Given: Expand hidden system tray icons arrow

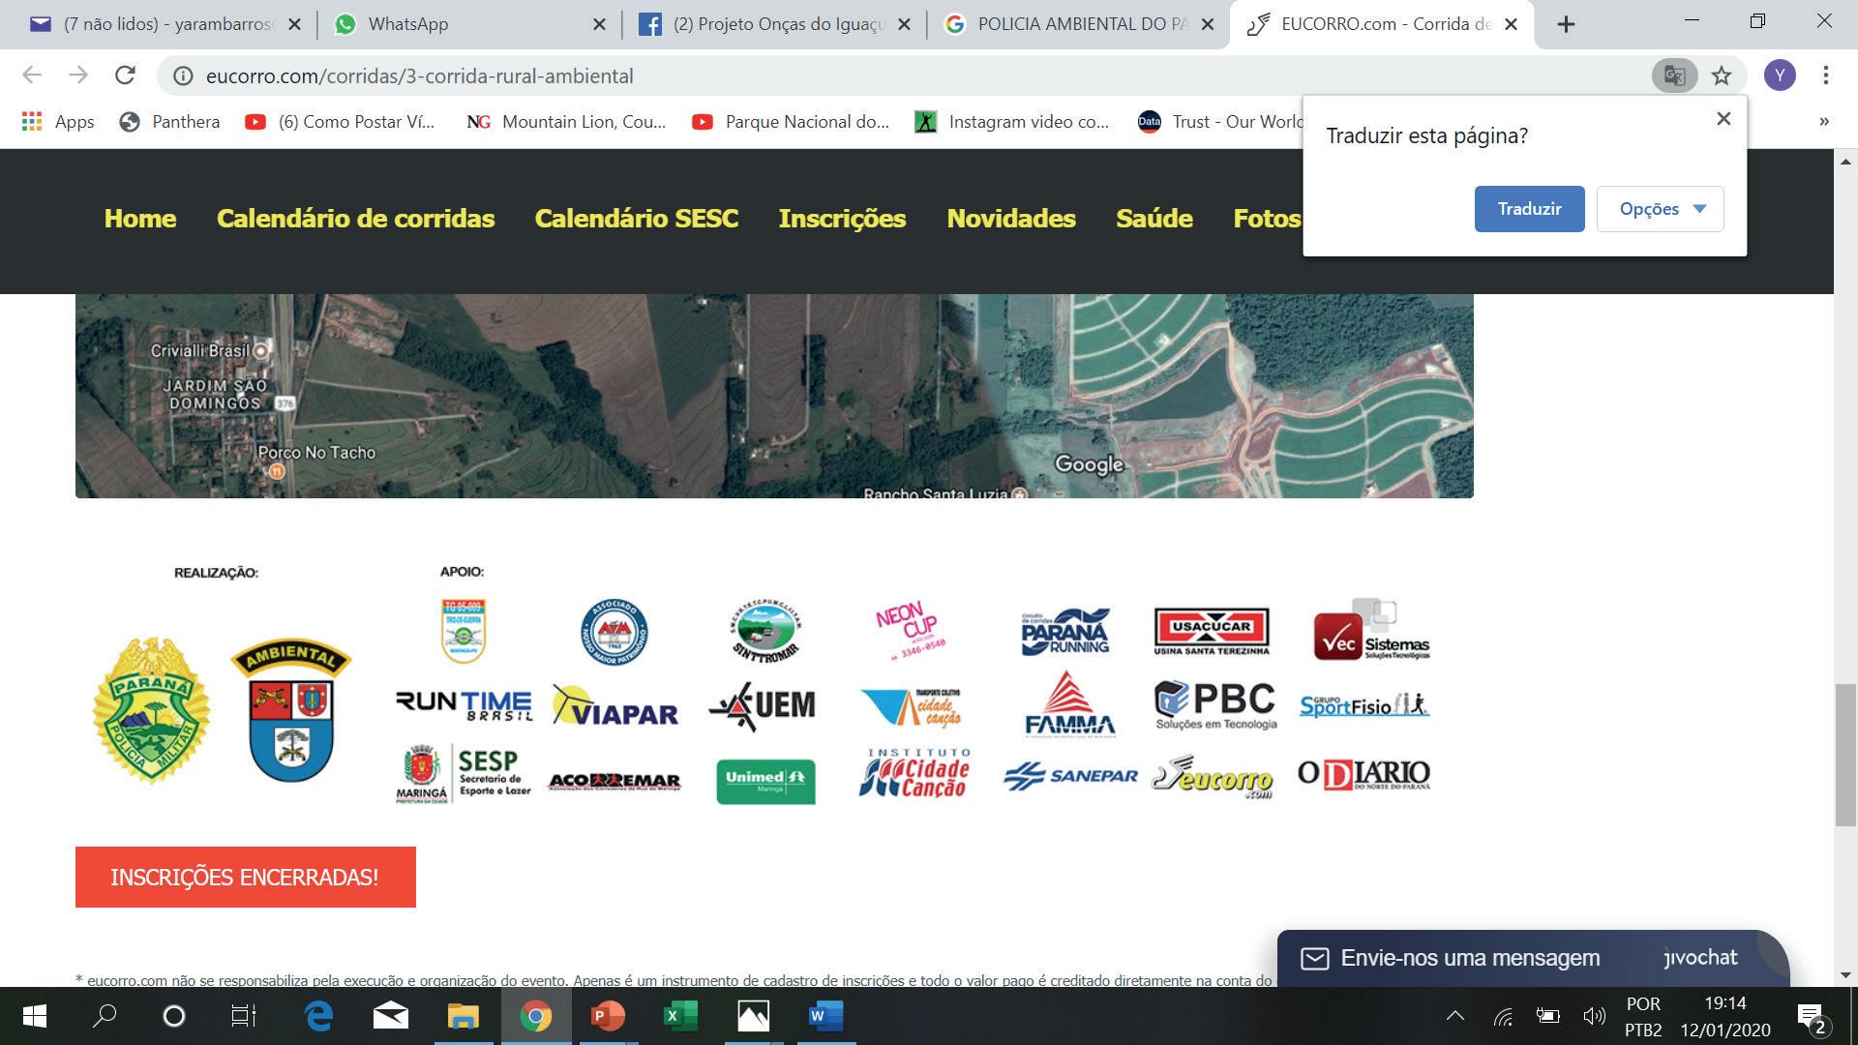Looking at the screenshot, I should (1454, 1016).
